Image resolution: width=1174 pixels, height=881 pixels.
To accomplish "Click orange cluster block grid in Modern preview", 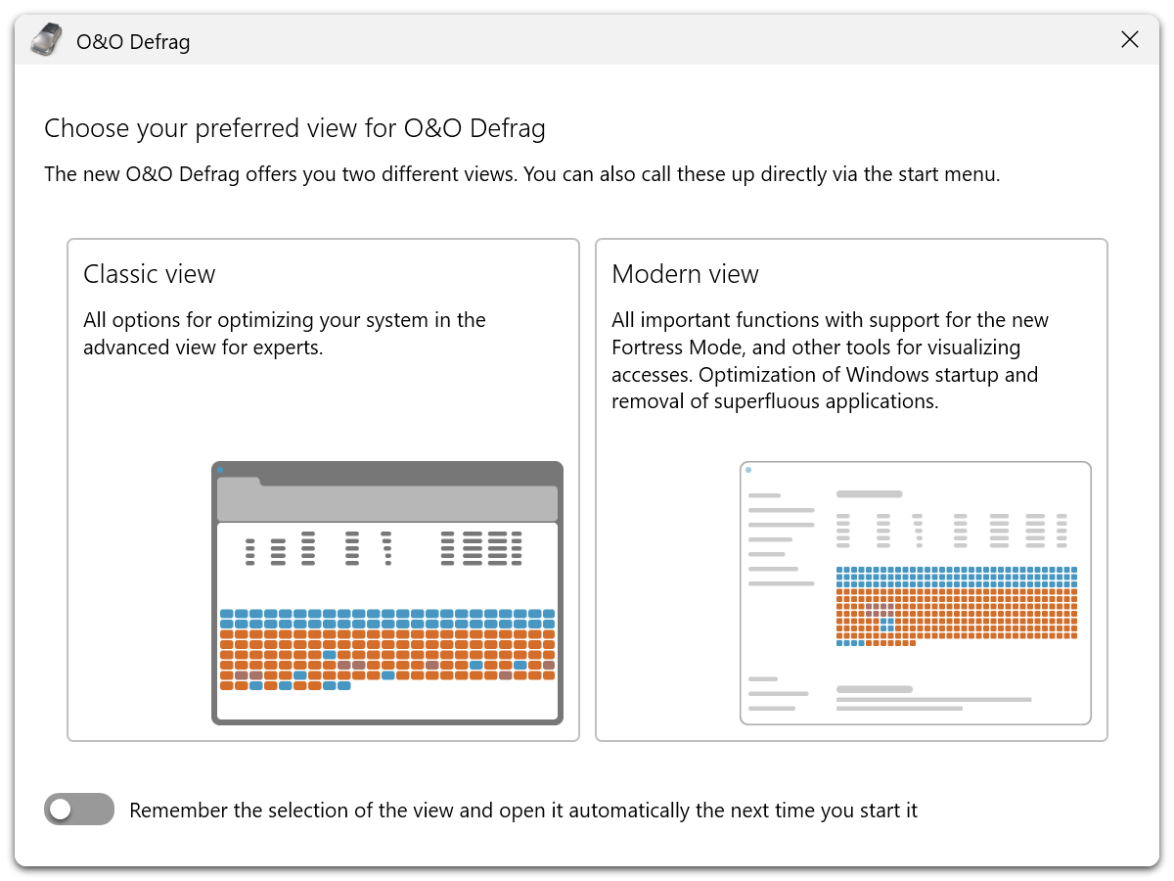I will pyautogui.click(x=978, y=612).
